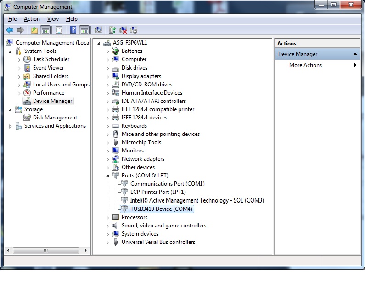Click right arrow of console tree scrollbar
The height and width of the screenshot is (282, 365).
[x=86, y=251]
